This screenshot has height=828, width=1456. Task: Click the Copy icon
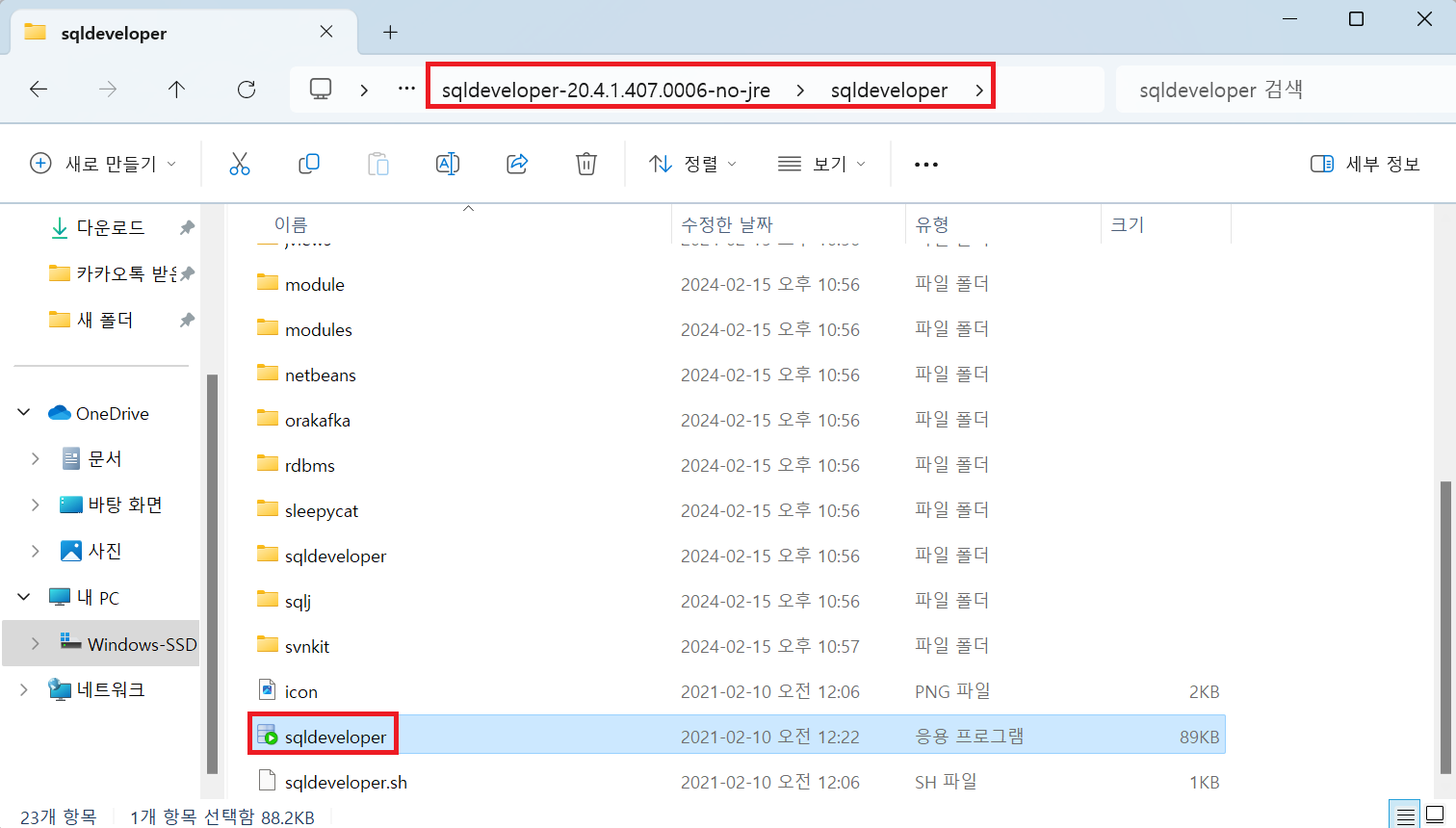(x=308, y=164)
